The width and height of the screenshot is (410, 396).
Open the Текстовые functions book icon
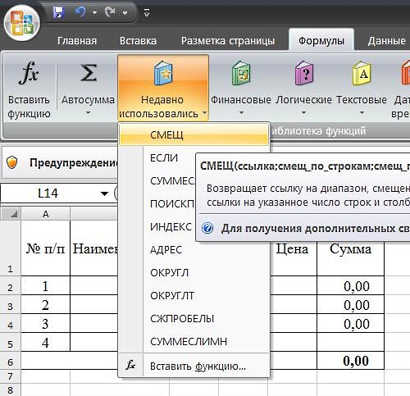tap(362, 73)
